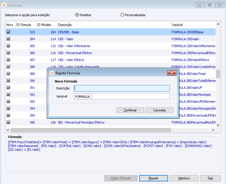The image size is (226, 184).
Task: Toggle Ativo checkbox for formula 396
Action: 8,122
